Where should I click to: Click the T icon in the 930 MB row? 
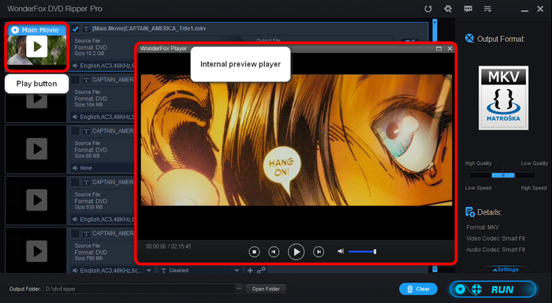click(86, 182)
